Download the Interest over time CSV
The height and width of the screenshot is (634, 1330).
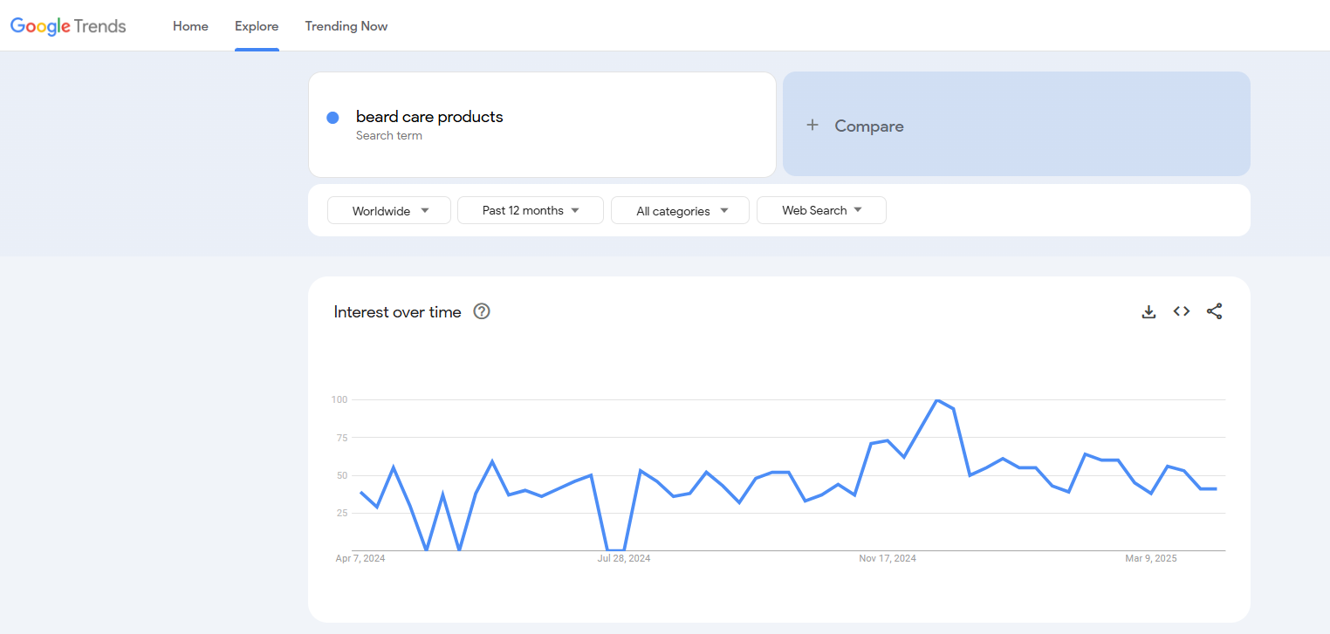1148,311
